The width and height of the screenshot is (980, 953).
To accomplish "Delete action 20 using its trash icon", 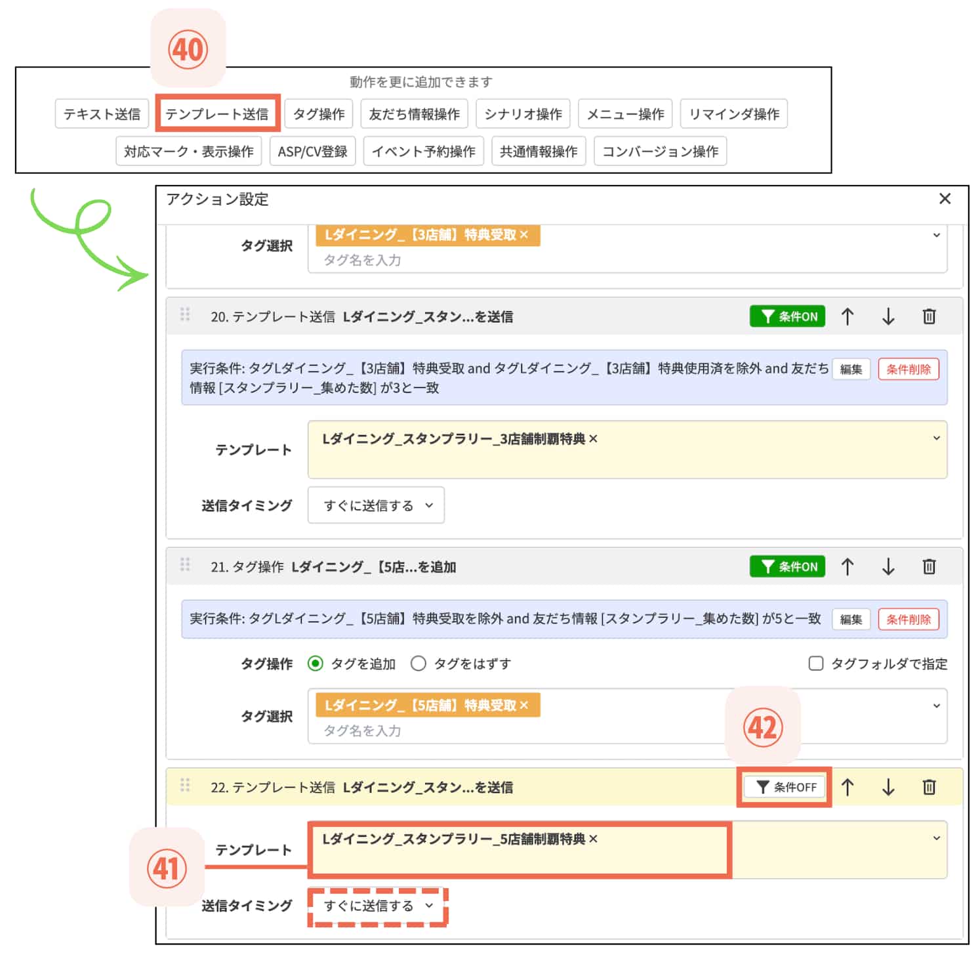I will pyautogui.click(x=929, y=316).
